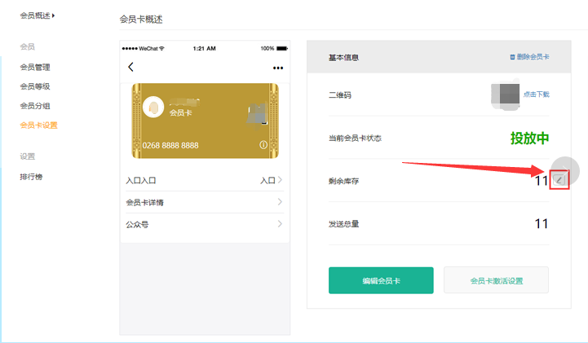Expand the 入口入口 row chevron
Viewport: 588px width, 343px height.
point(280,180)
